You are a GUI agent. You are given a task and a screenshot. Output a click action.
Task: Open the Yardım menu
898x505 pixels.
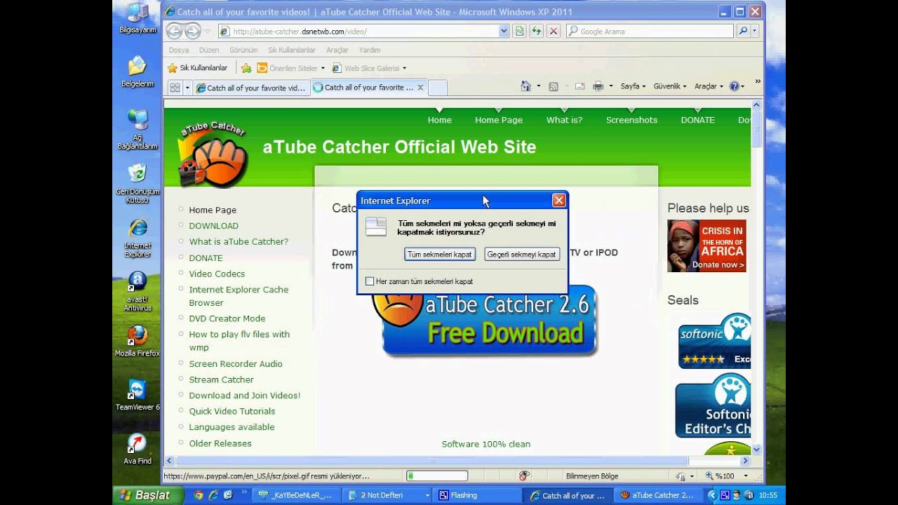click(x=369, y=50)
